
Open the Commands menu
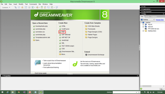[33, 4]
